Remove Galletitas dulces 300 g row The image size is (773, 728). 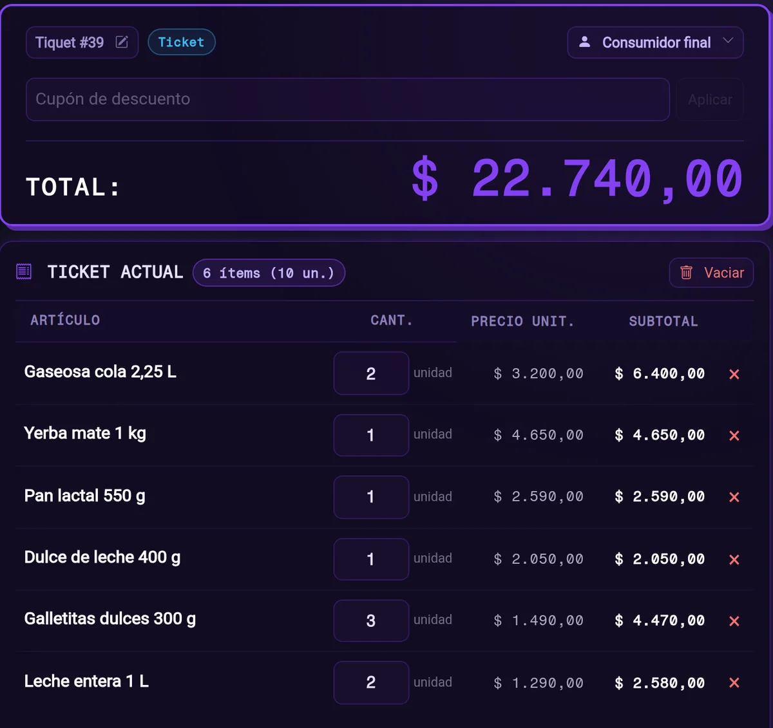click(734, 621)
